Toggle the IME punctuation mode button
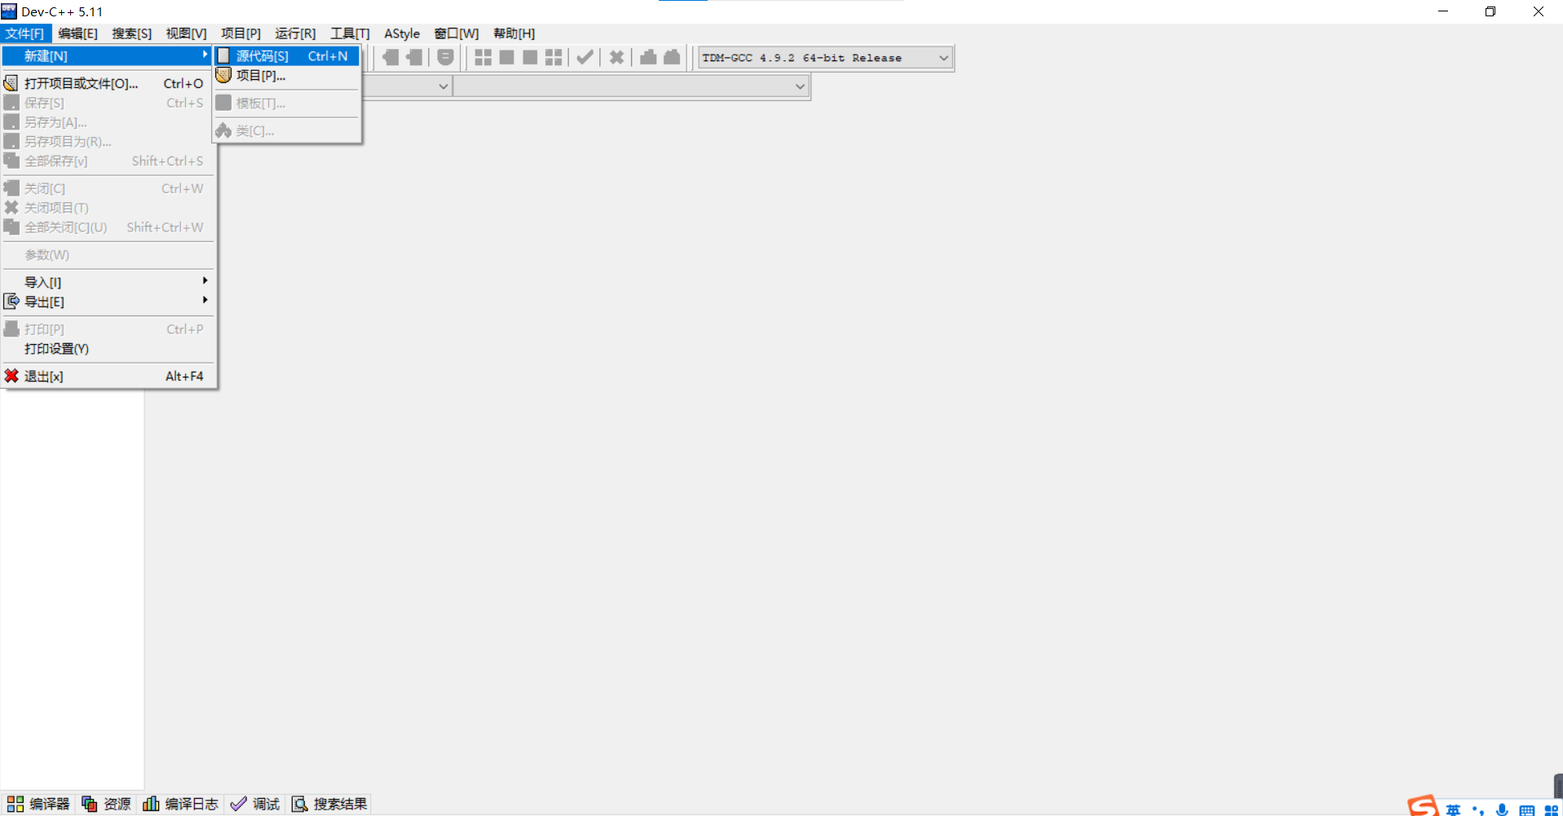1563x816 pixels. coord(1477,810)
